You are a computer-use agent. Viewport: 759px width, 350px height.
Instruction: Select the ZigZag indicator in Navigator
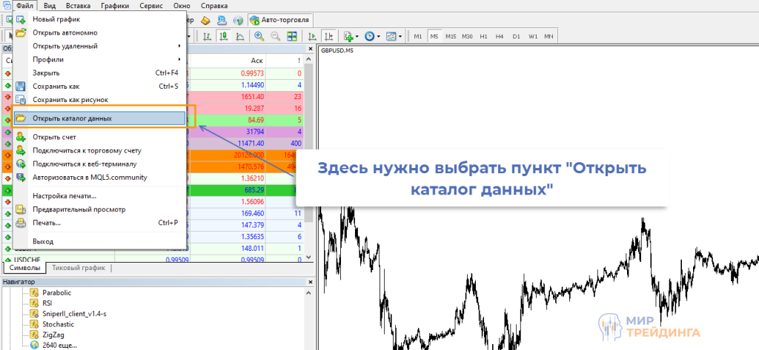(54, 334)
